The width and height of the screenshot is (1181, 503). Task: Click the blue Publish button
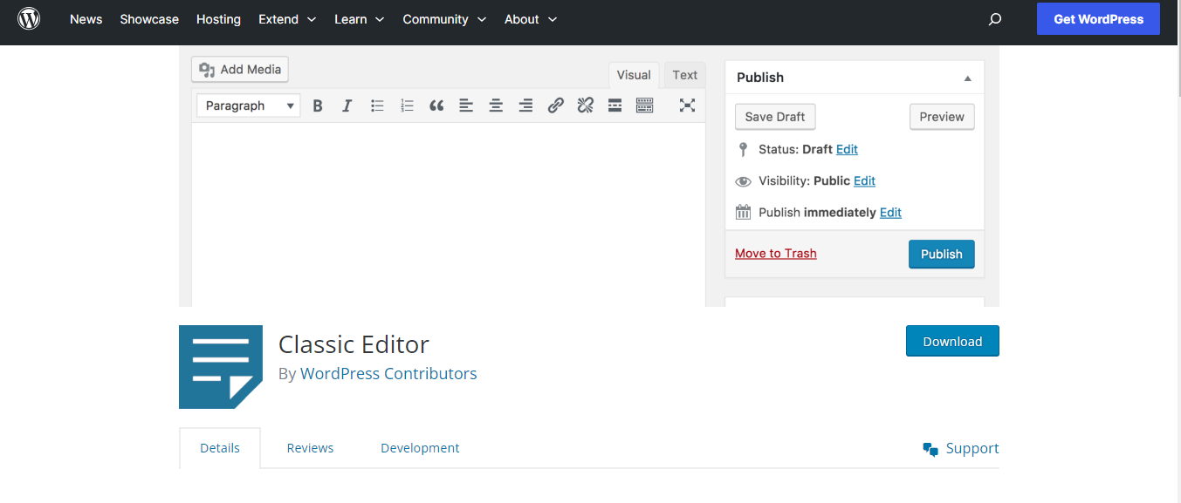(941, 254)
